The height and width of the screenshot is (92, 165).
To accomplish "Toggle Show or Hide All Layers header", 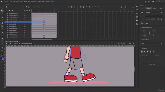I will 27,11.
